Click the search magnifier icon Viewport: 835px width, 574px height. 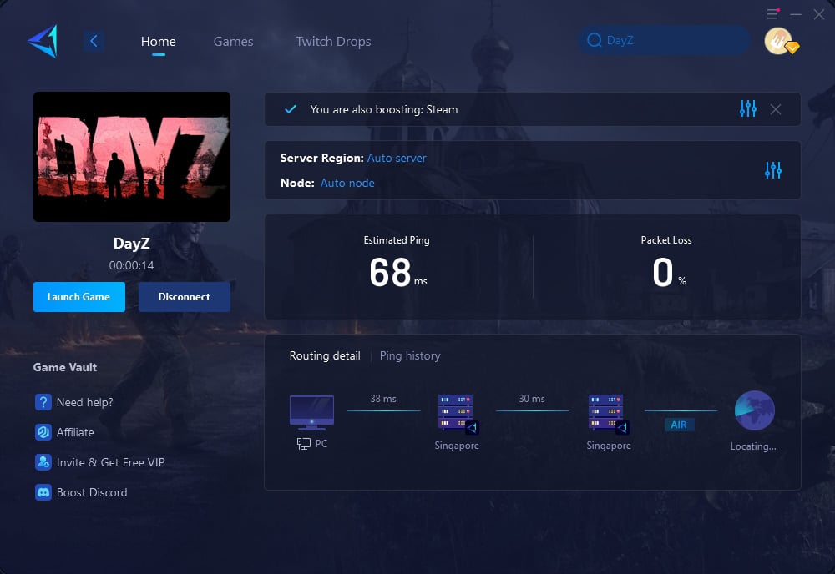594,40
